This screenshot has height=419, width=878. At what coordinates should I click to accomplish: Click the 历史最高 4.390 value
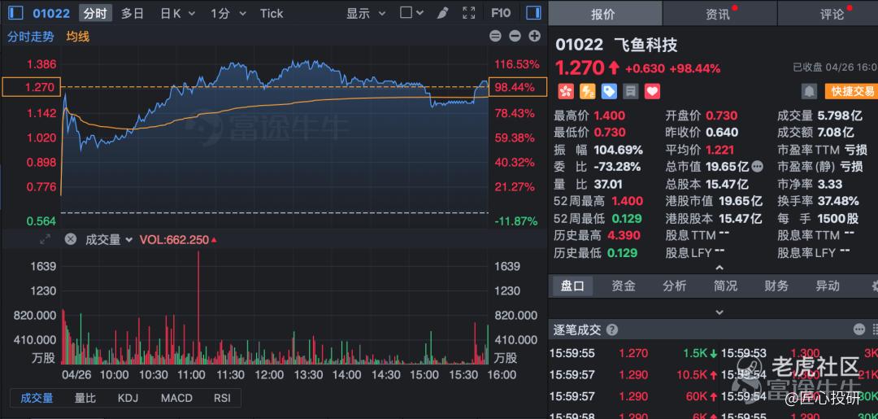tap(625, 235)
